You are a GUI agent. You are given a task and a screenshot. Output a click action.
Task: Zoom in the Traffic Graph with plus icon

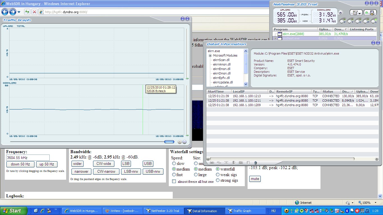tap(180, 142)
